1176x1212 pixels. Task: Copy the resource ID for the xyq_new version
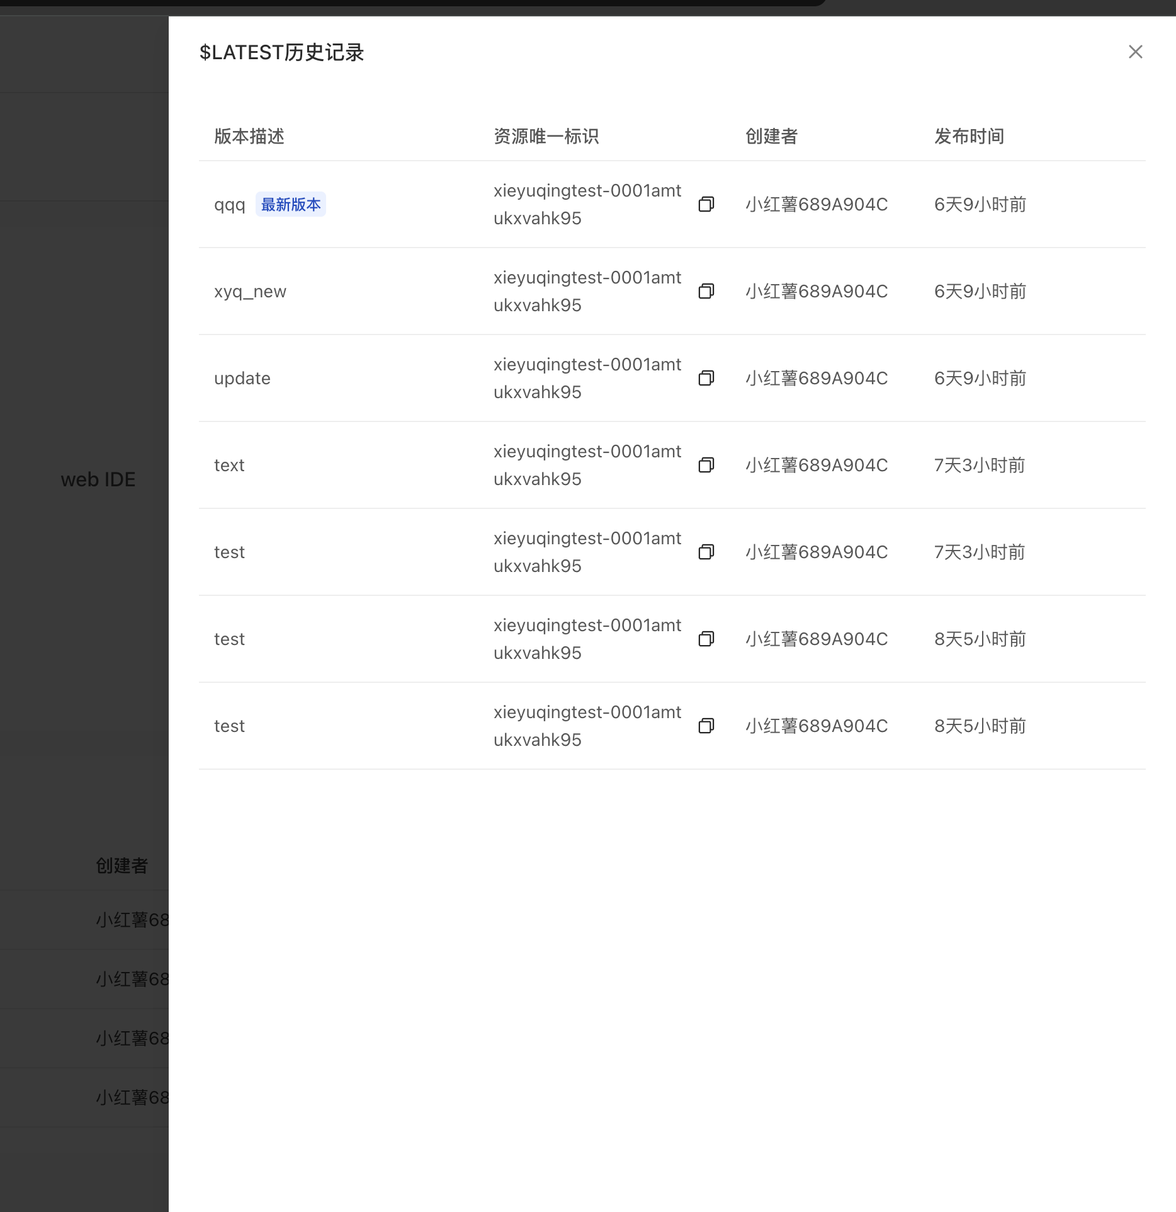click(706, 291)
